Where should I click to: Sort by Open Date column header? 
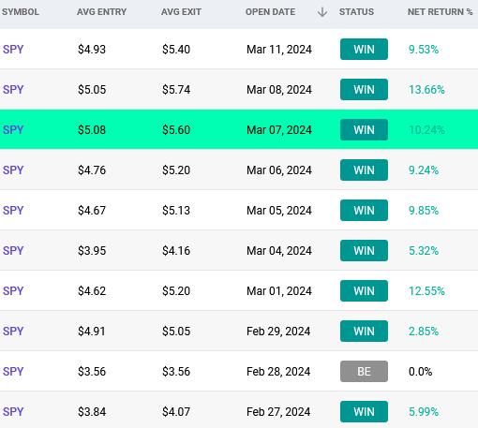click(270, 12)
